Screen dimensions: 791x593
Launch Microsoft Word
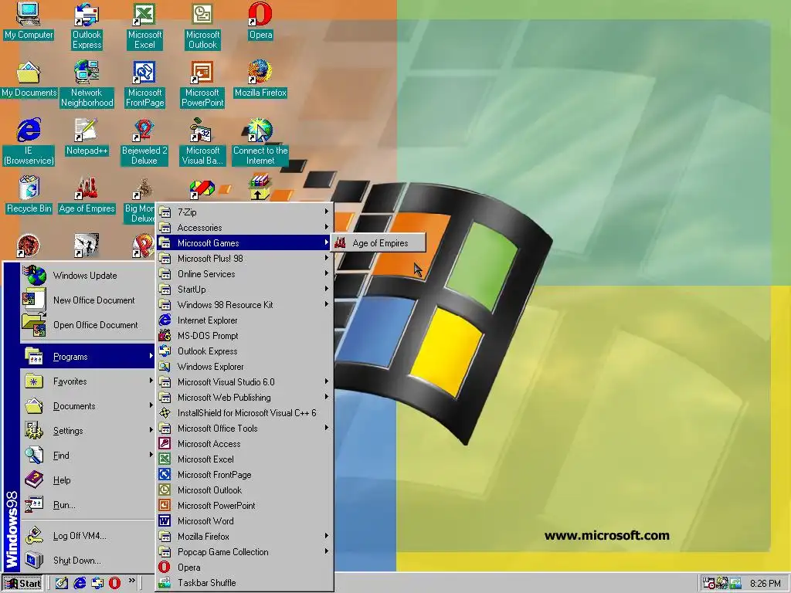pos(245,521)
